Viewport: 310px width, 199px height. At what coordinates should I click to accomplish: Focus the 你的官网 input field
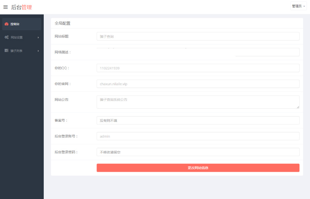[x=198, y=84]
